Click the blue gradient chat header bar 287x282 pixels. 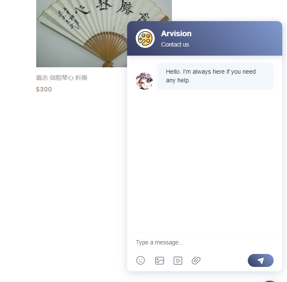coord(205,38)
